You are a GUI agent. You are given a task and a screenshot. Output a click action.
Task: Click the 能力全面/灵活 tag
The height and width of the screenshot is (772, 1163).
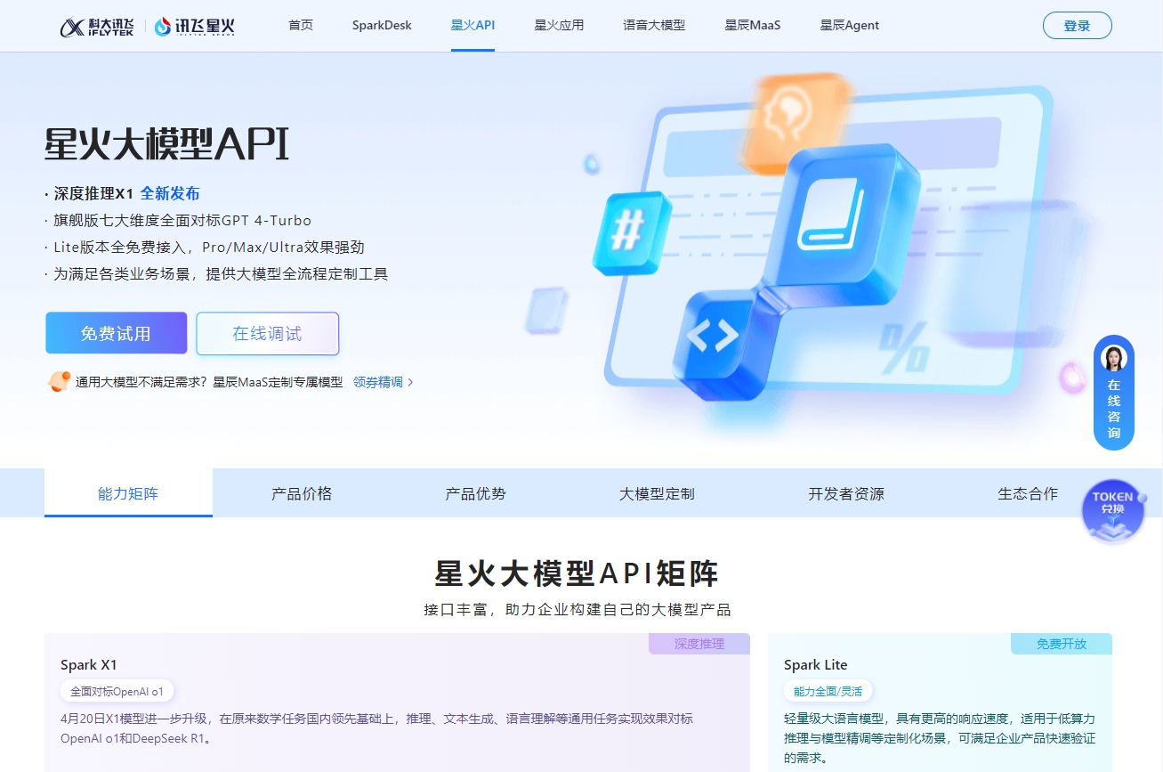click(828, 691)
